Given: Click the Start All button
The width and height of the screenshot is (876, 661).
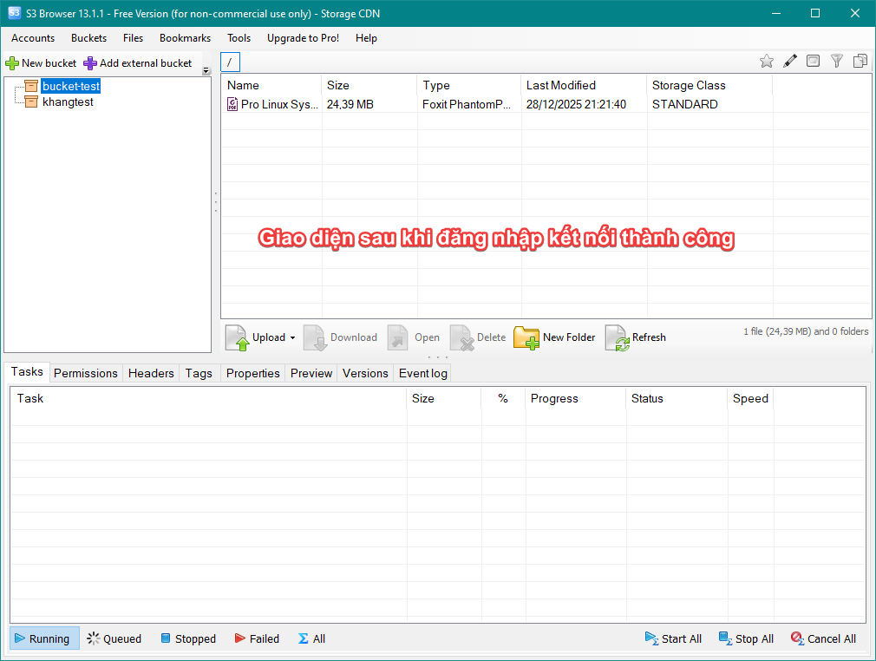Looking at the screenshot, I should pyautogui.click(x=673, y=638).
